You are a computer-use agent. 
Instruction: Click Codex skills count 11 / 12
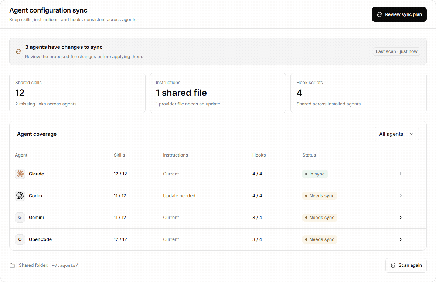(120, 196)
